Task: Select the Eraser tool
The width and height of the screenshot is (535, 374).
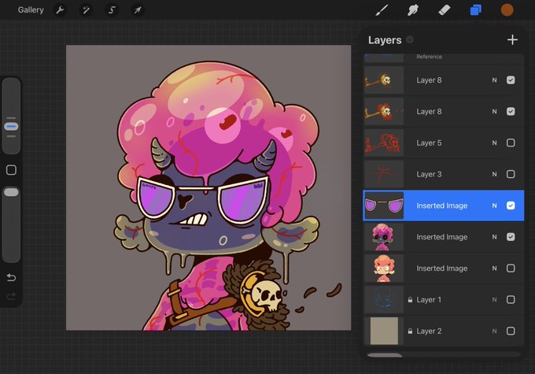Action: pos(445,10)
